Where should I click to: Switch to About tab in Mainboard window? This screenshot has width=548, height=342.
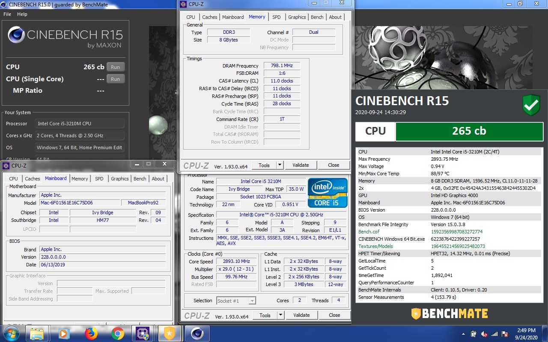(158, 179)
